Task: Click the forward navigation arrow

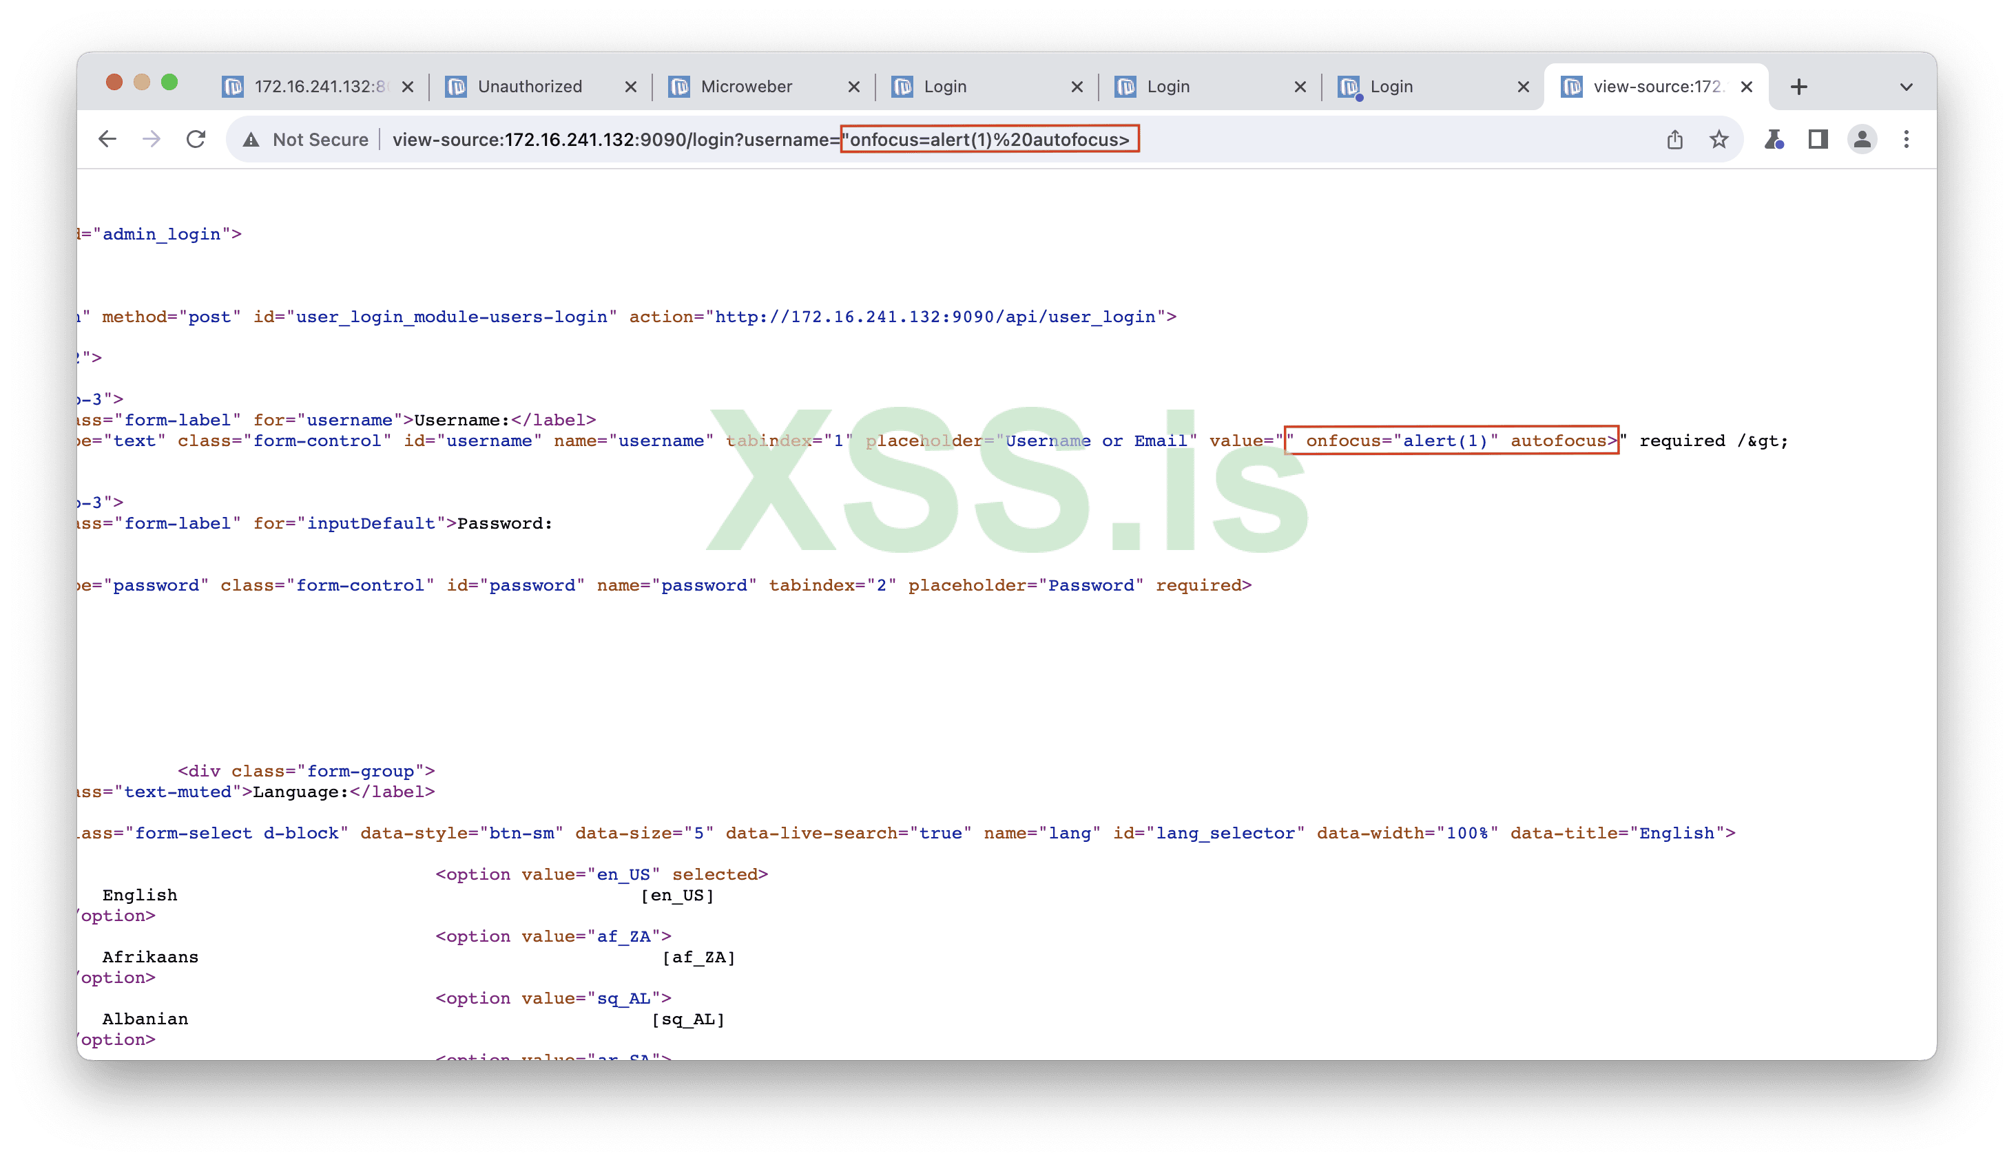Action: 152,140
